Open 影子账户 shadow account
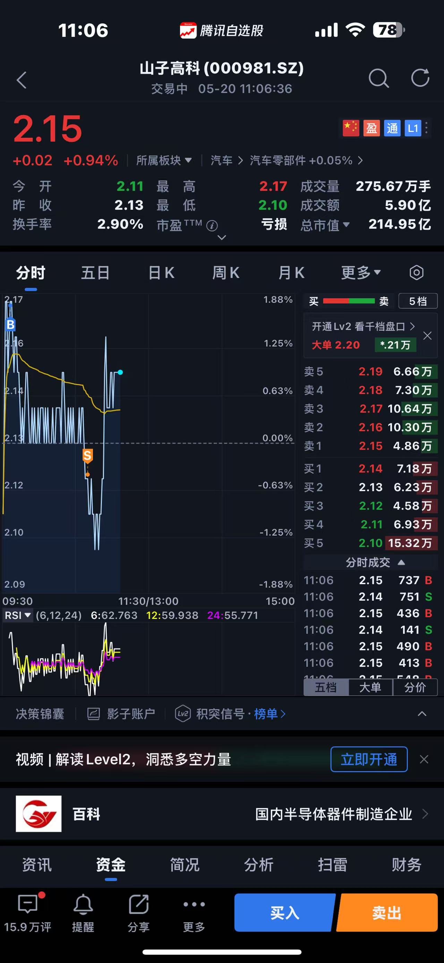This screenshot has width=444, height=963. click(x=121, y=714)
